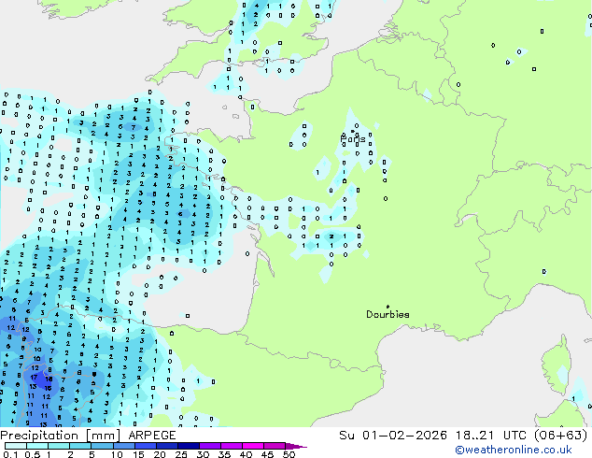592x458 pixels.
Task: Click the legend tick label '45'
Action: [x=267, y=454]
